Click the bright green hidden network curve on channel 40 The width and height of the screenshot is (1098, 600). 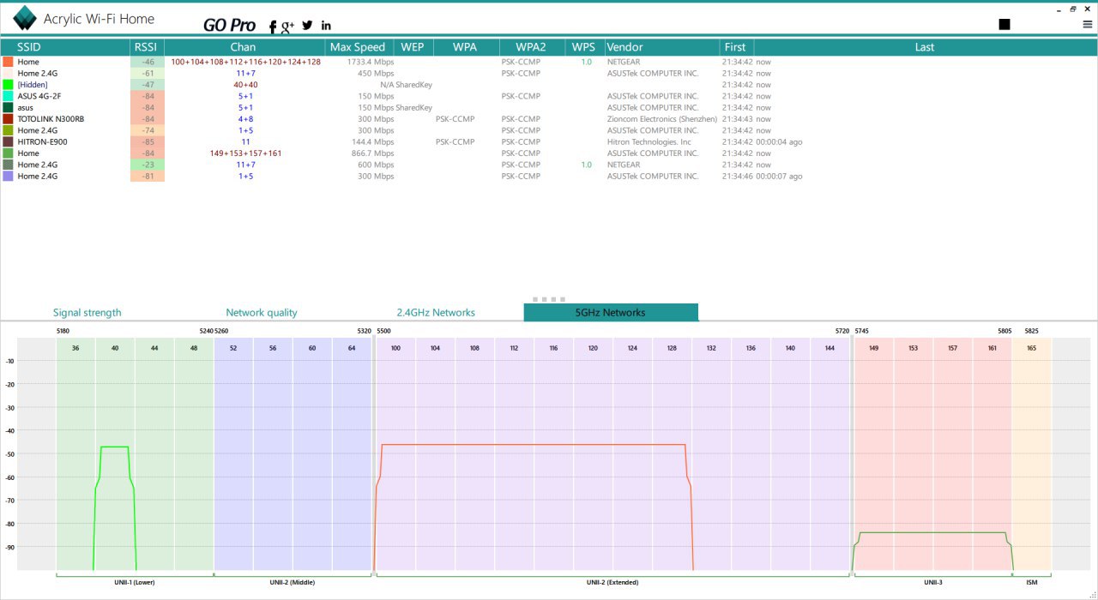point(114,447)
